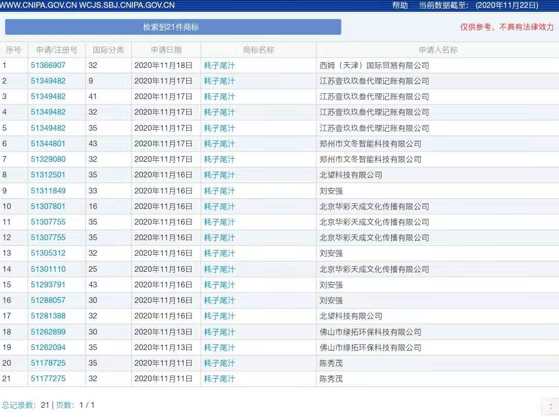Viewport: 559px width, 417px height.
Task: Select applicant 北京华彩天成文化传播有限公司 in row 10
Action: (x=374, y=206)
